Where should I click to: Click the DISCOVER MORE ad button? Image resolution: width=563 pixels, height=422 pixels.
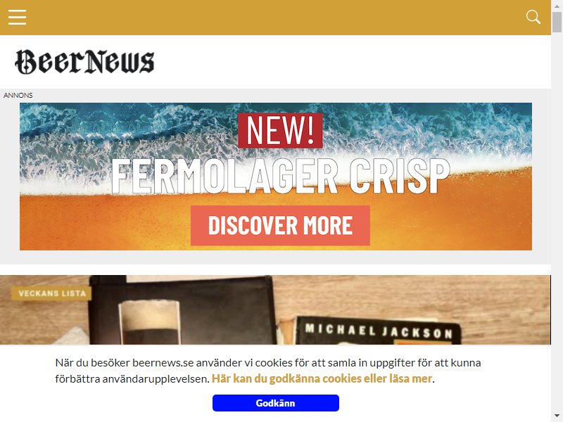280,225
